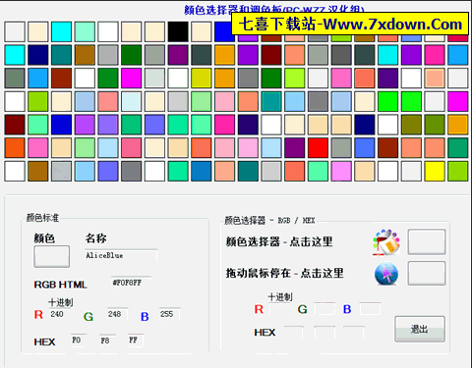This screenshot has height=368, width=472.
Task: Click the 颜色选择器 - 点击这里 label
Action: coord(279,241)
